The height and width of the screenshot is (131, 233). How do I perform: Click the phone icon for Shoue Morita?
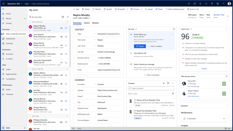click(x=66, y=45)
